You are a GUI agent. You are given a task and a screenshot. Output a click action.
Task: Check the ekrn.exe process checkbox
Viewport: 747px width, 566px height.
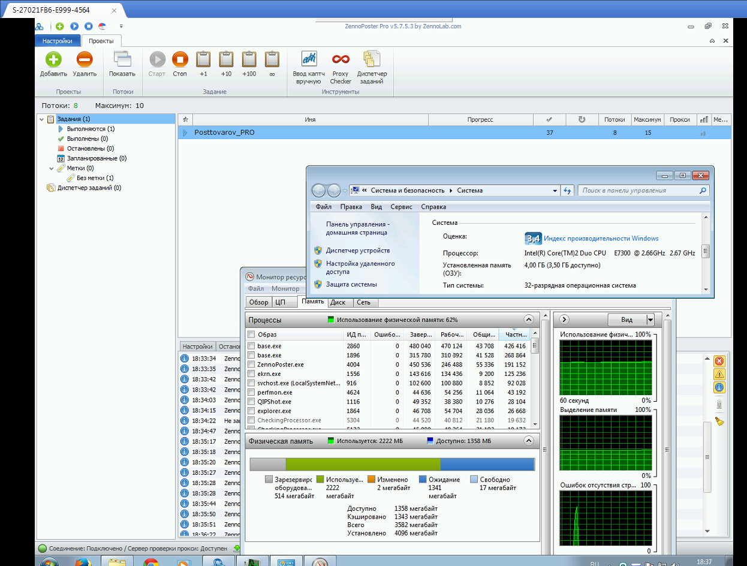click(x=252, y=374)
